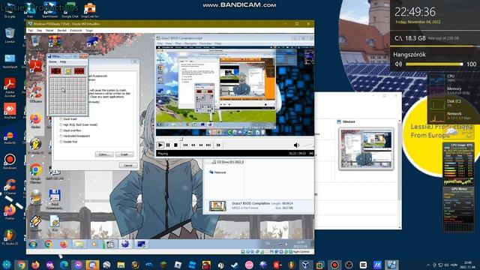This screenshot has height=270, width=480.
Task: Open File Explorer from the host taskbar
Action: coord(121,265)
